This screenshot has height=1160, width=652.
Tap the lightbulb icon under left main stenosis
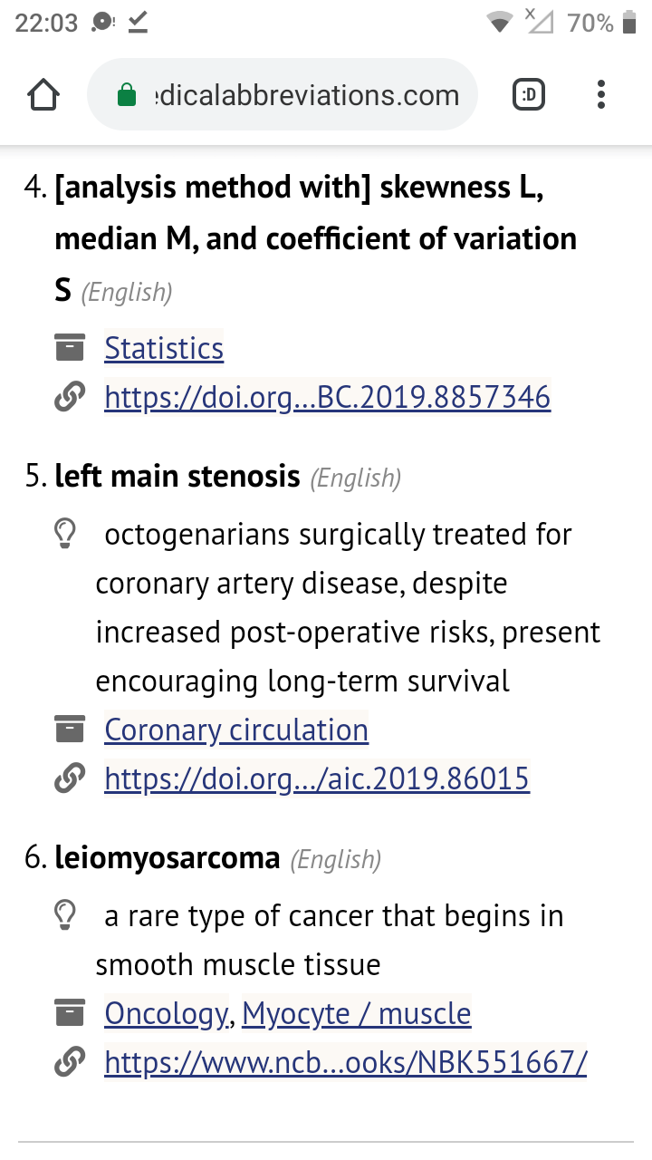click(65, 535)
